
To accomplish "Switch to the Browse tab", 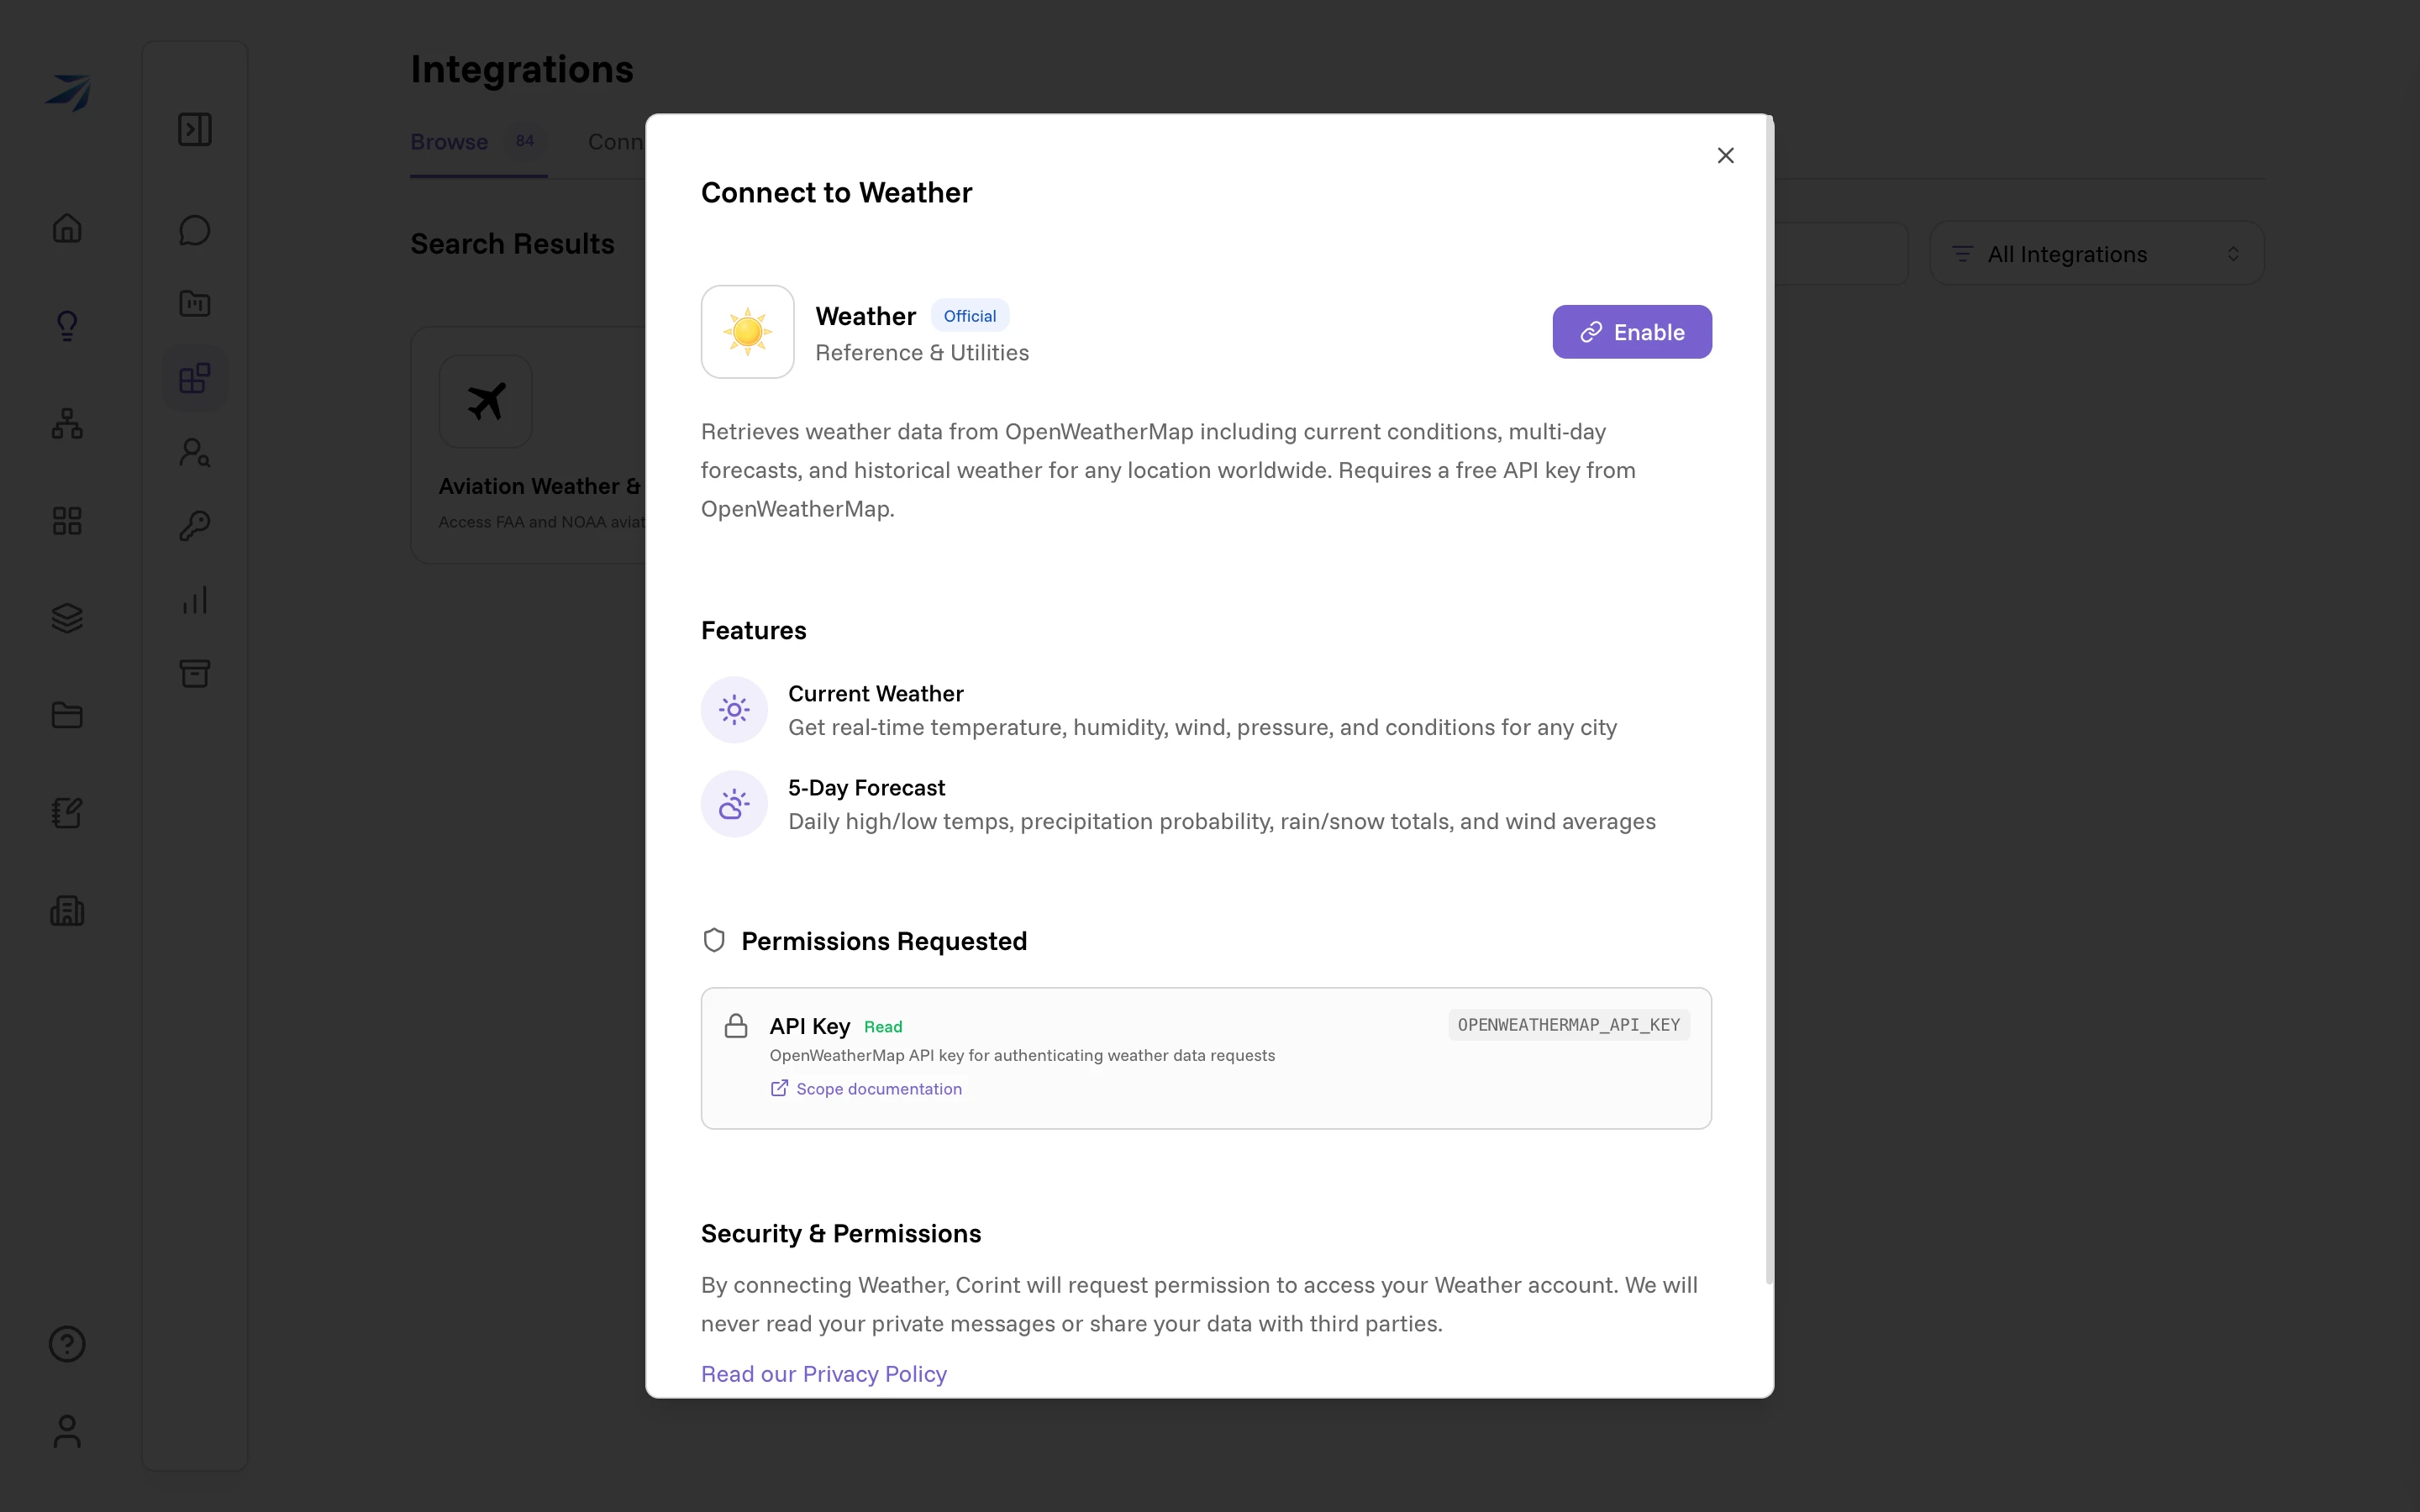I will (478, 142).
